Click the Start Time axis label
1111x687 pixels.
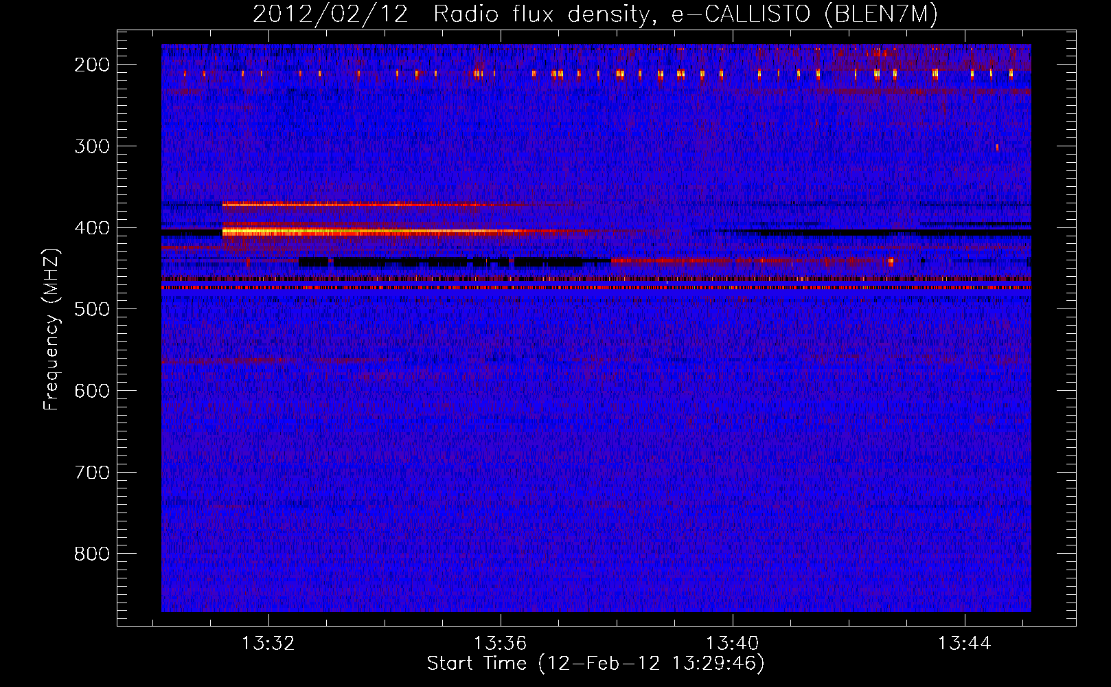point(595,664)
